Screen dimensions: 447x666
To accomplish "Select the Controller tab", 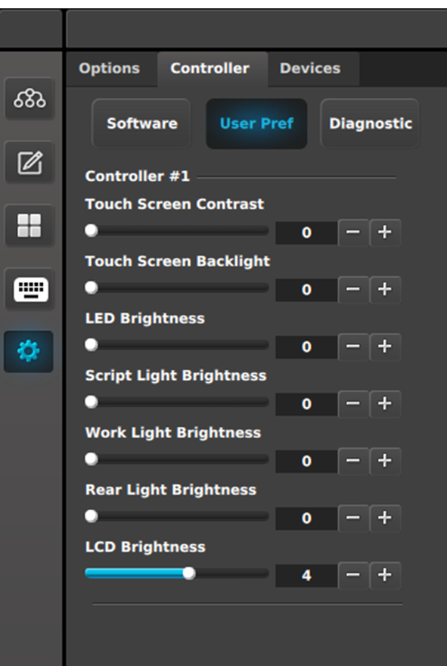I will [x=210, y=68].
